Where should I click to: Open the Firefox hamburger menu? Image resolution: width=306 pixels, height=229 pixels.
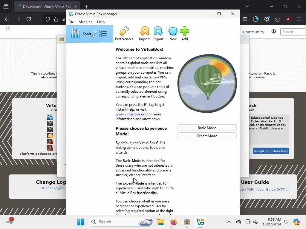point(299,19)
